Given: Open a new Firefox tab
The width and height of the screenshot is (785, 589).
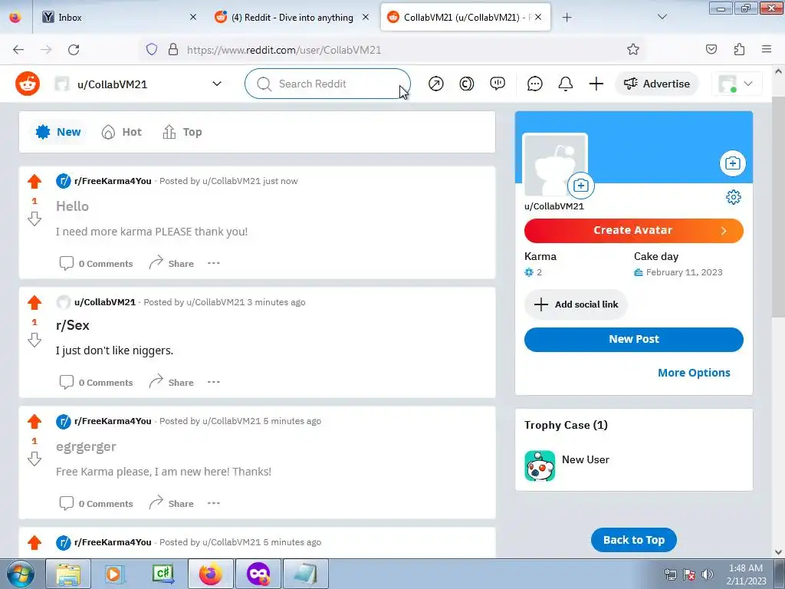Looking at the screenshot, I should [567, 18].
